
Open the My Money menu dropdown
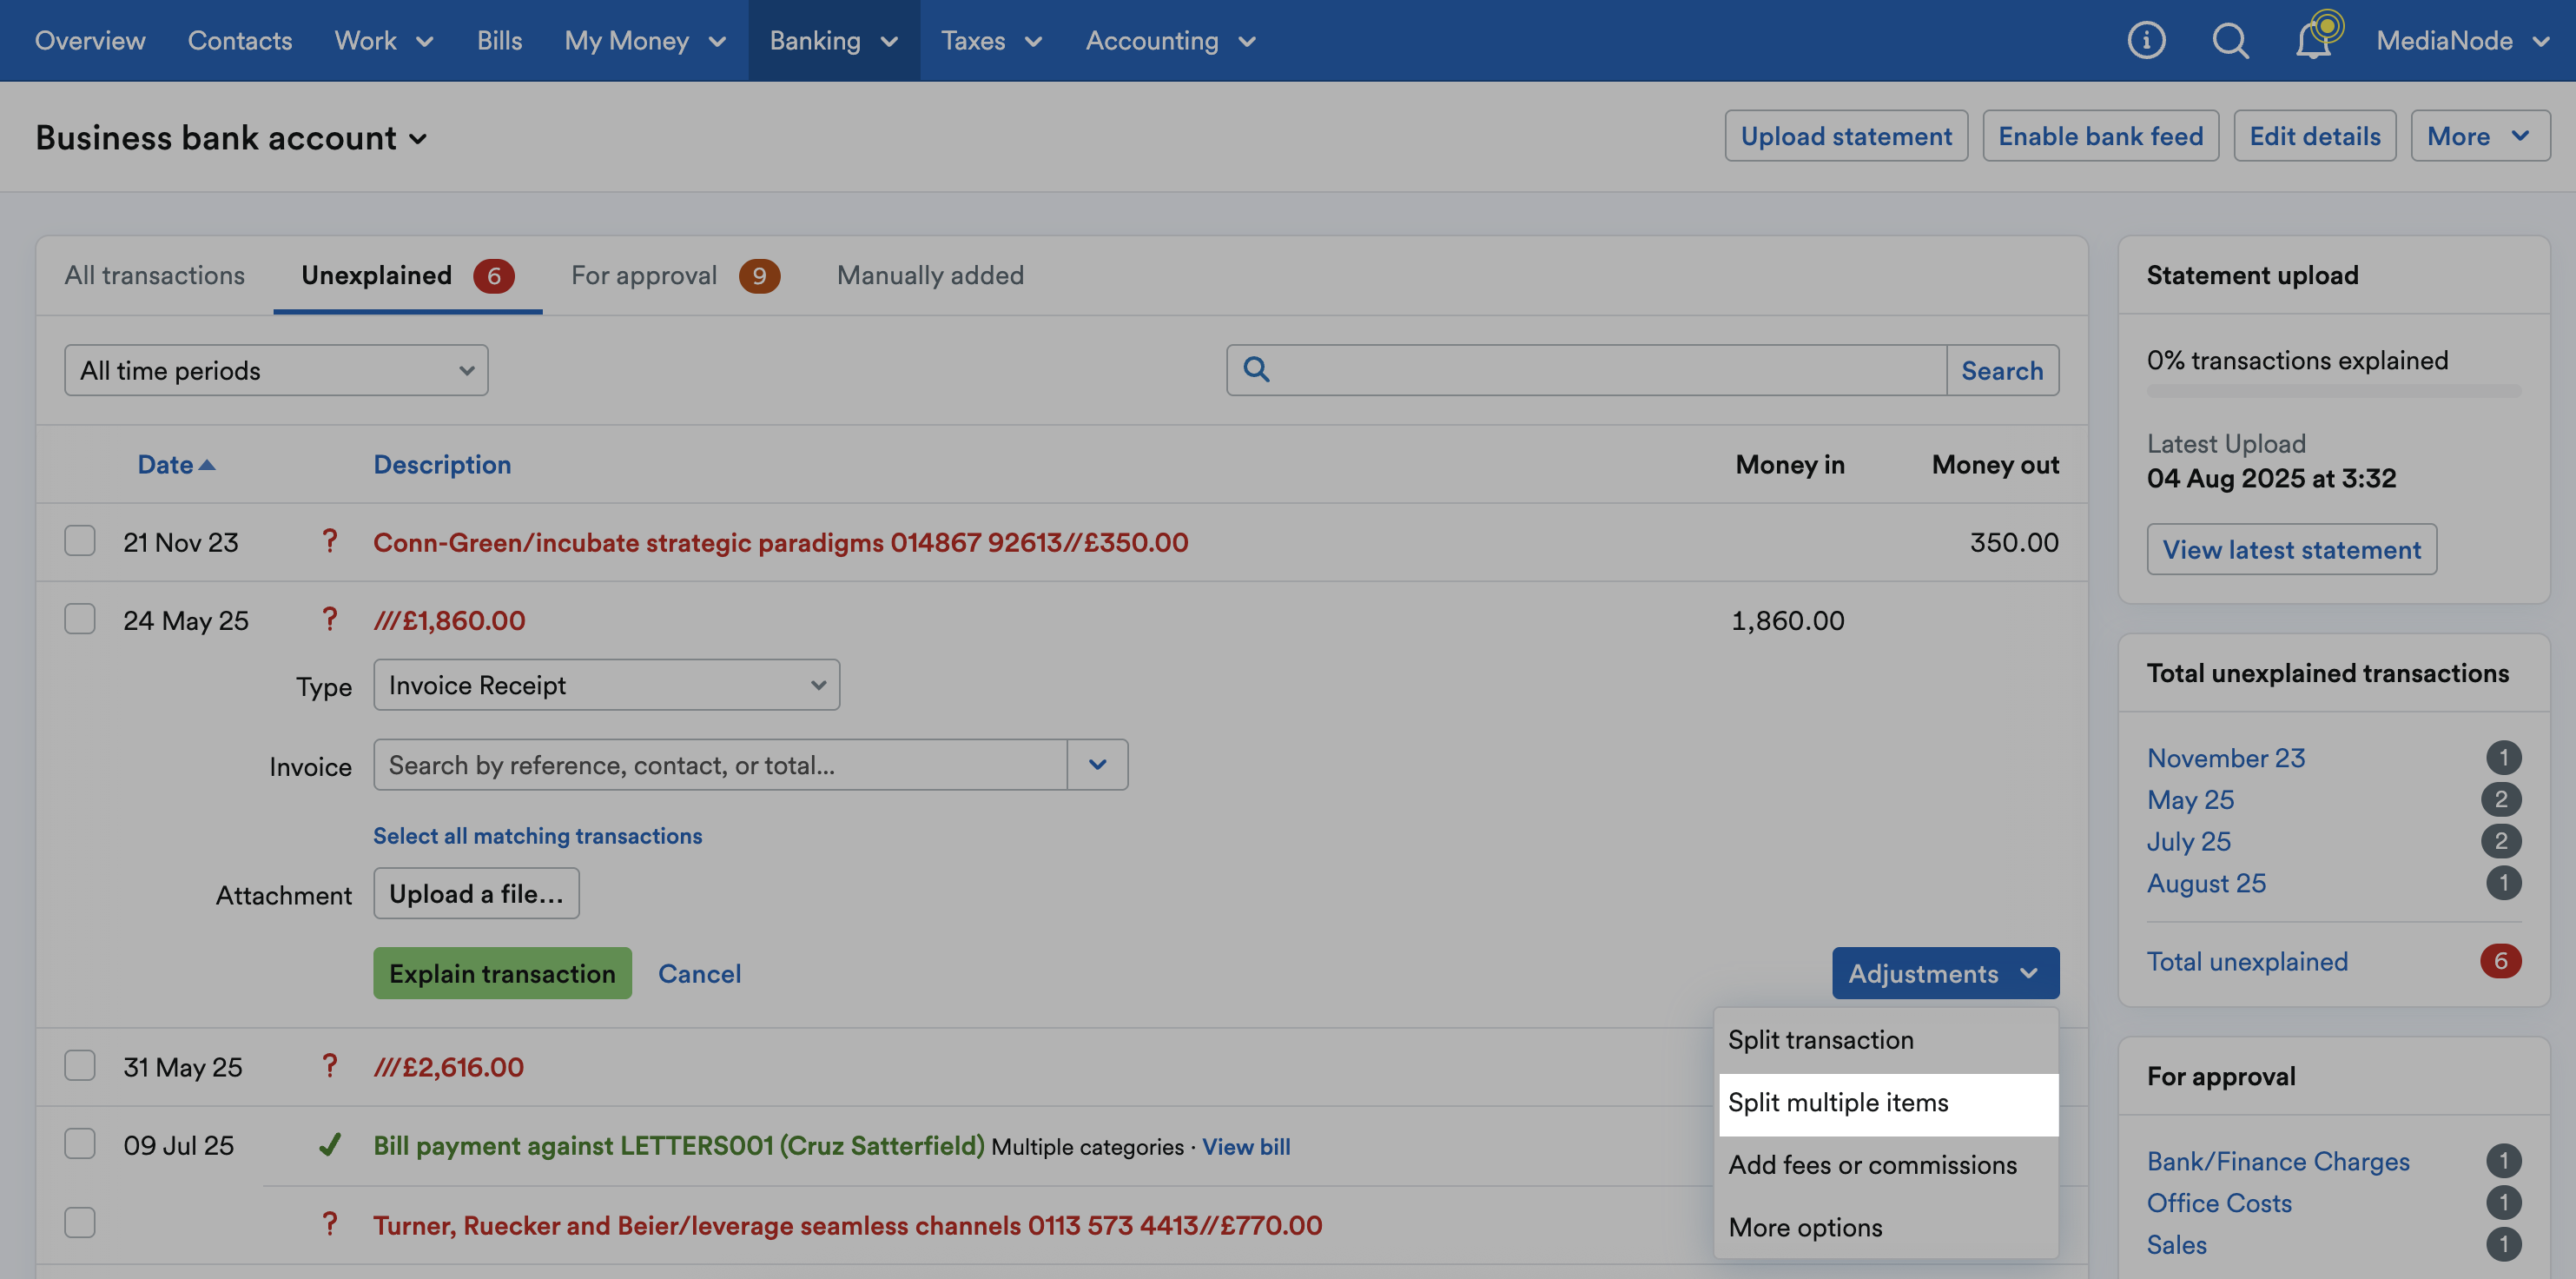click(645, 40)
